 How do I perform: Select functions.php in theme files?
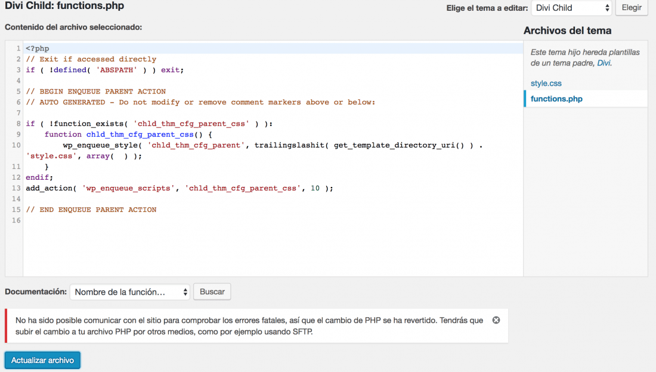click(556, 99)
